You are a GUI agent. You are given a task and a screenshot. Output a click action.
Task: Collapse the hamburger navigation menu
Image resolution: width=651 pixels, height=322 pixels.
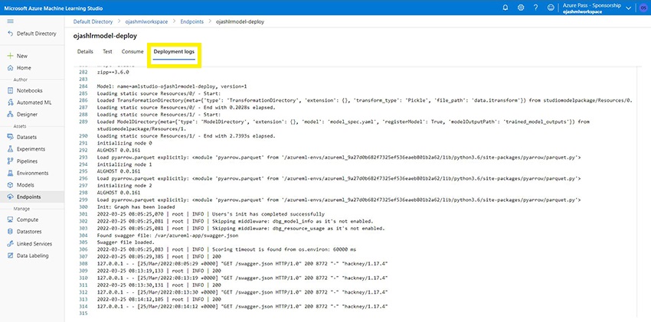[x=11, y=21]
